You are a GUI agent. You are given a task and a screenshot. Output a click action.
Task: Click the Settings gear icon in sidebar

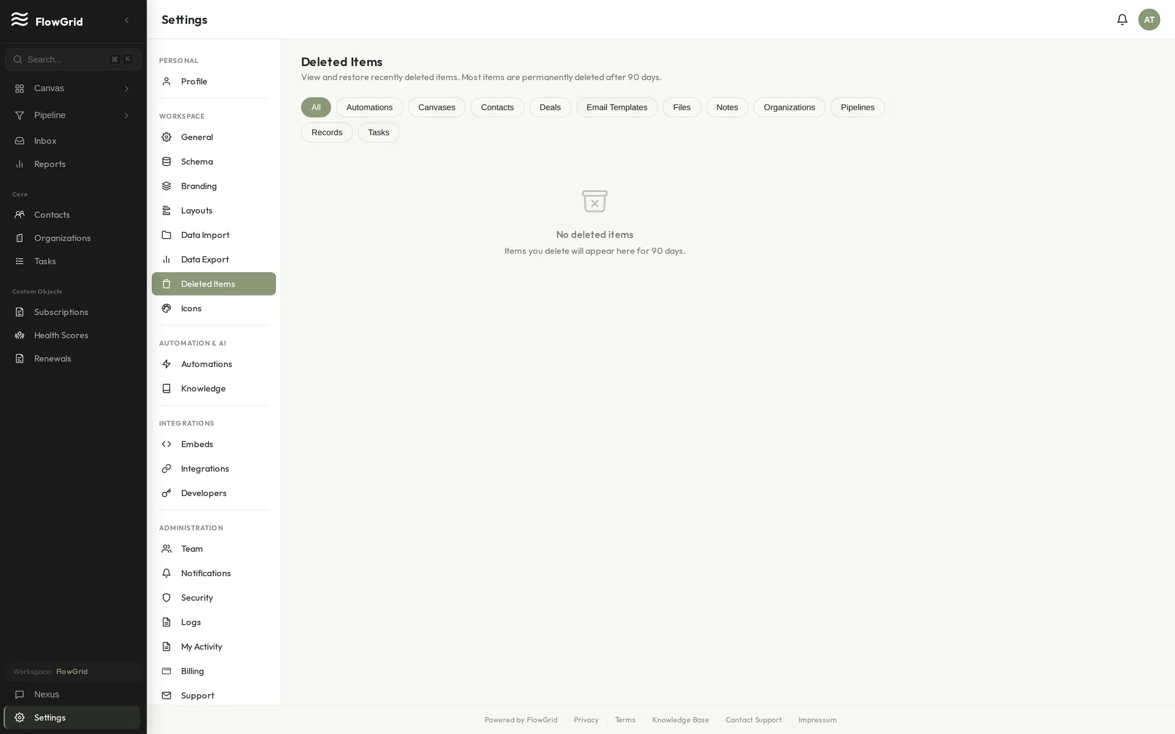[x=20, y=718]
